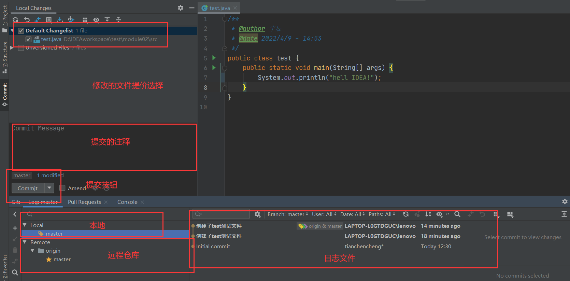Expand the Unversioned Files node
The image size is (570, 281).
[12, 48]
